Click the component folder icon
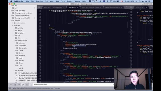The height and width of the screenshot is (91, 161). pyautogui.click(x=17, y=45)
